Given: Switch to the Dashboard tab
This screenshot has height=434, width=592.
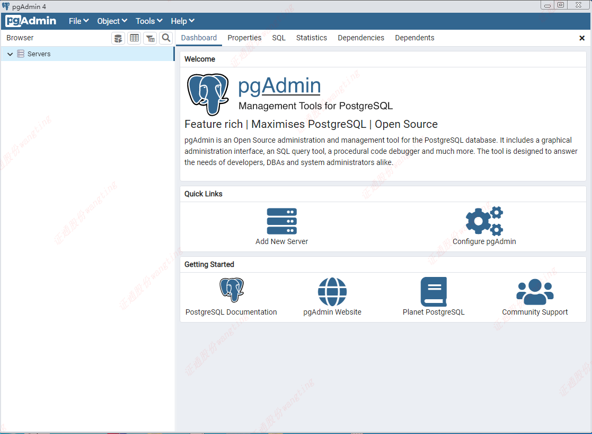Looking at the screenshot, I should pyautogui.click(x=199, y=38).
